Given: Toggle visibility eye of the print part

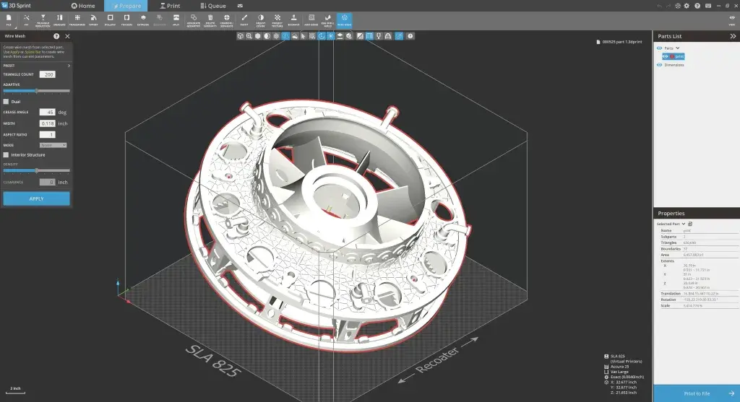Looking at the screenshot, I should [x=666, y=56].
